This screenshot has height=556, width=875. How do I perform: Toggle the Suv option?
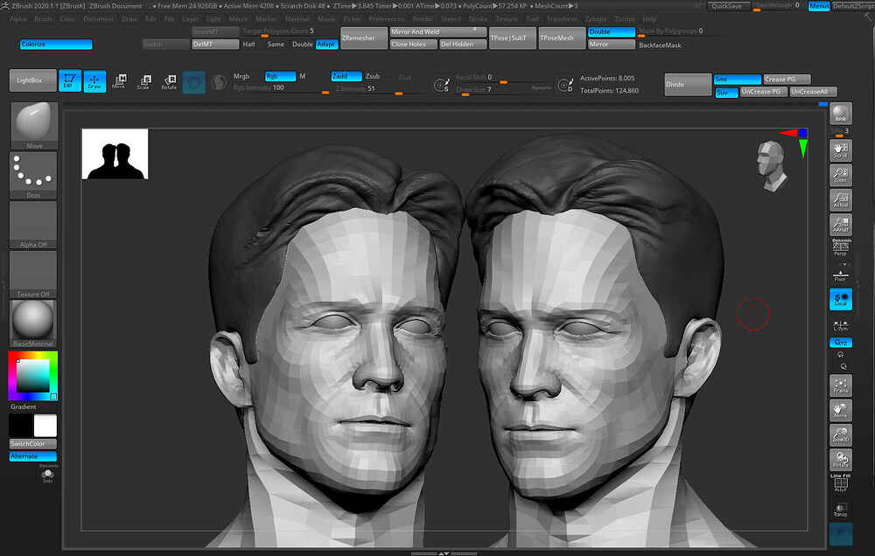(726, 92)
